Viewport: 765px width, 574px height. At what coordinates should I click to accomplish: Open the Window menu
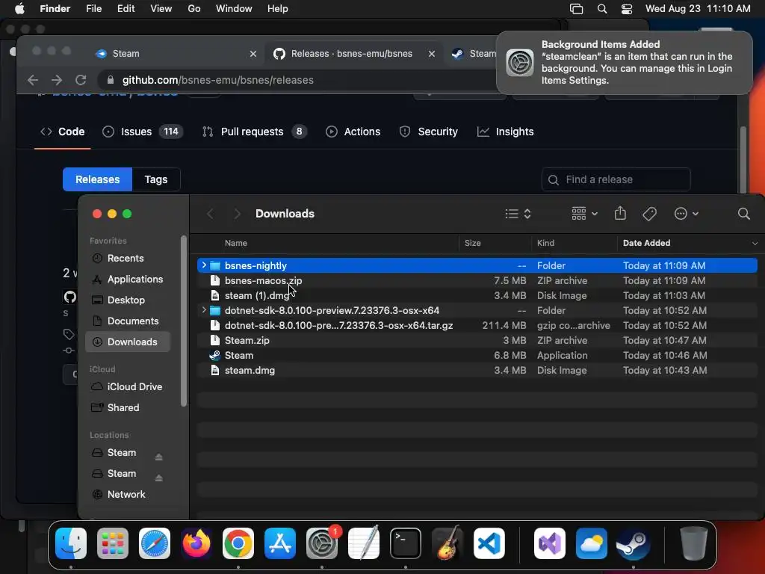coord(234,9)
